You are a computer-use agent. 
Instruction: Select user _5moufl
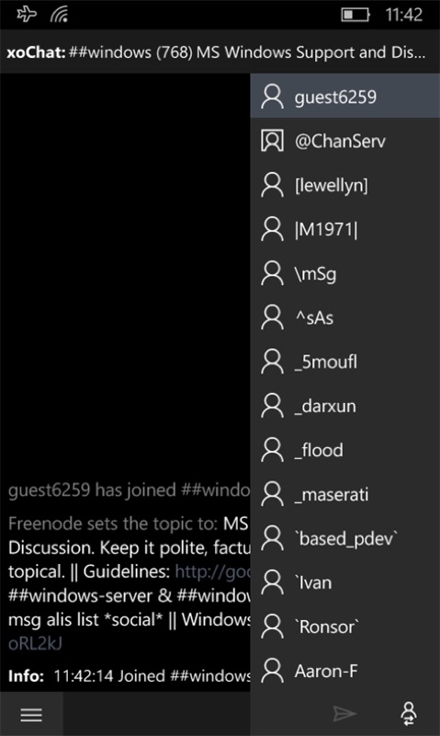(344, 362)
